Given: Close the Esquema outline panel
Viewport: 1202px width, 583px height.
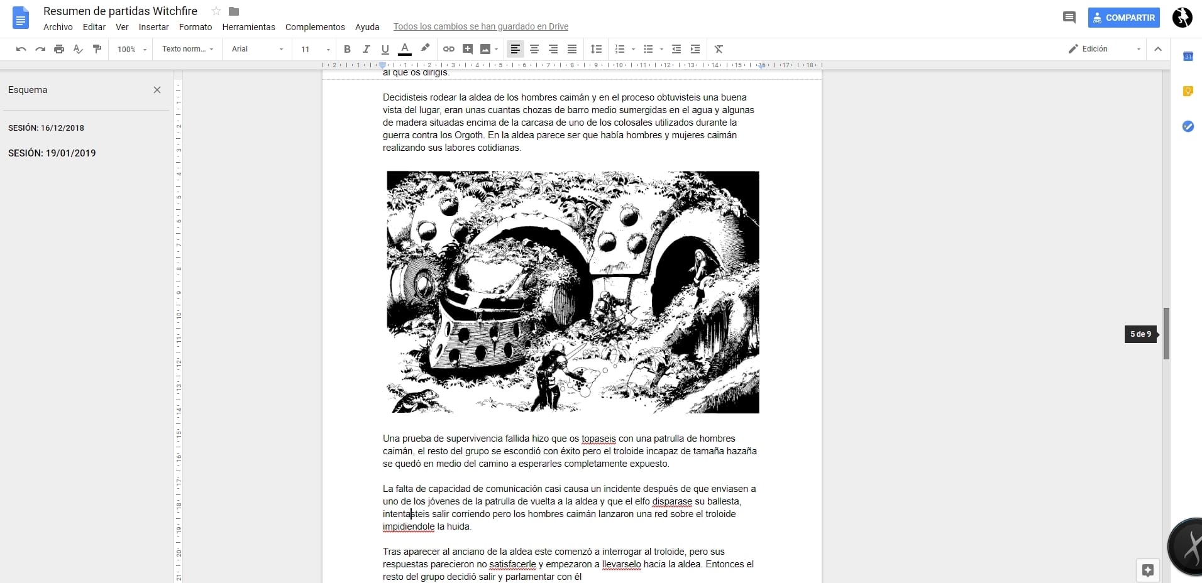Looking at the screenshot, I should tap(157, 90).
